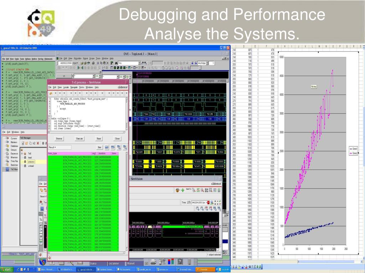Click the blue previous-edge arrow in DVE toolbar
365x273 pixels.
[x=192, y=63]
